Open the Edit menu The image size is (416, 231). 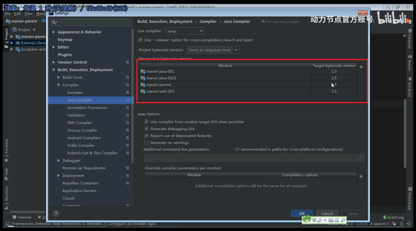coord(17,13)
